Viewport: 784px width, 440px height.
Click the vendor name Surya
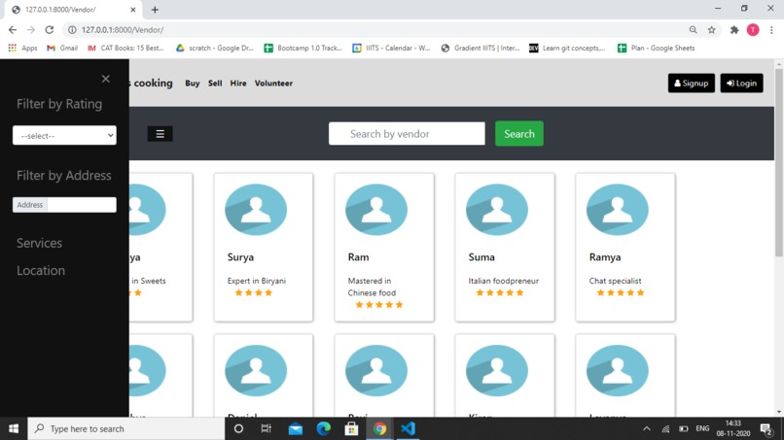tap(240, 257)
